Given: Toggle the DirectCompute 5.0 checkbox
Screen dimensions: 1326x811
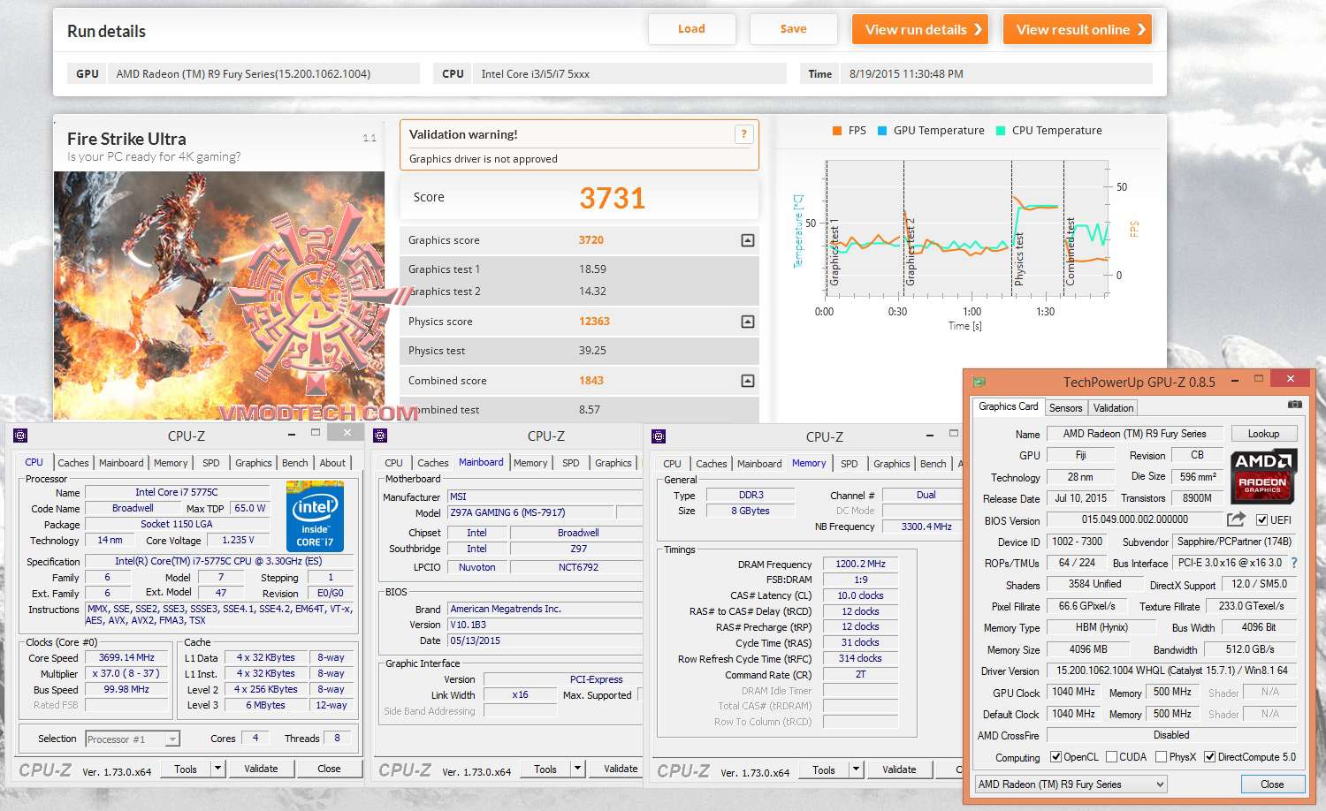Looking at the screenshot, I should (x=1209, y=757).
